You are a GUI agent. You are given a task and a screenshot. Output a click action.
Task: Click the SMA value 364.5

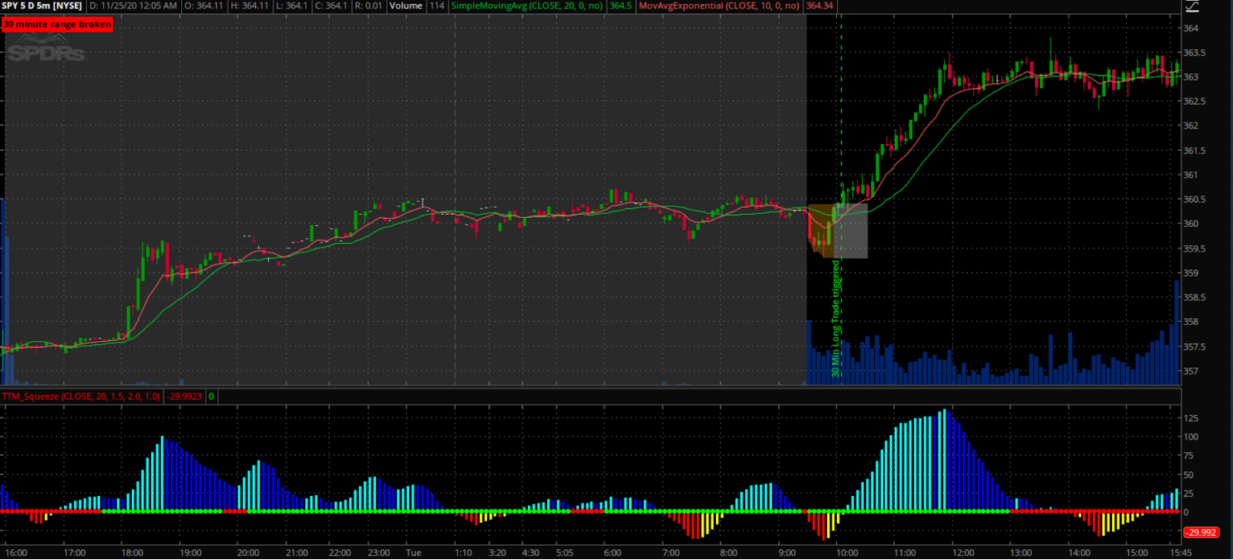620,5
